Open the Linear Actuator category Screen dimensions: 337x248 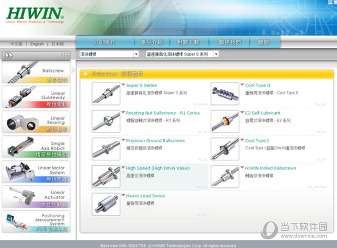(x=36, y=197)
